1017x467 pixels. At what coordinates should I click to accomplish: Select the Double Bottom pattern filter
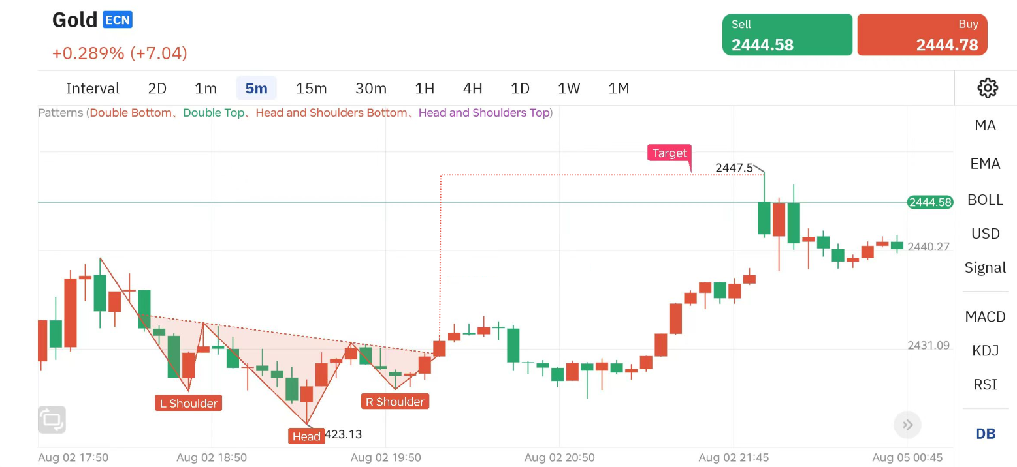(x=131, y=112)
